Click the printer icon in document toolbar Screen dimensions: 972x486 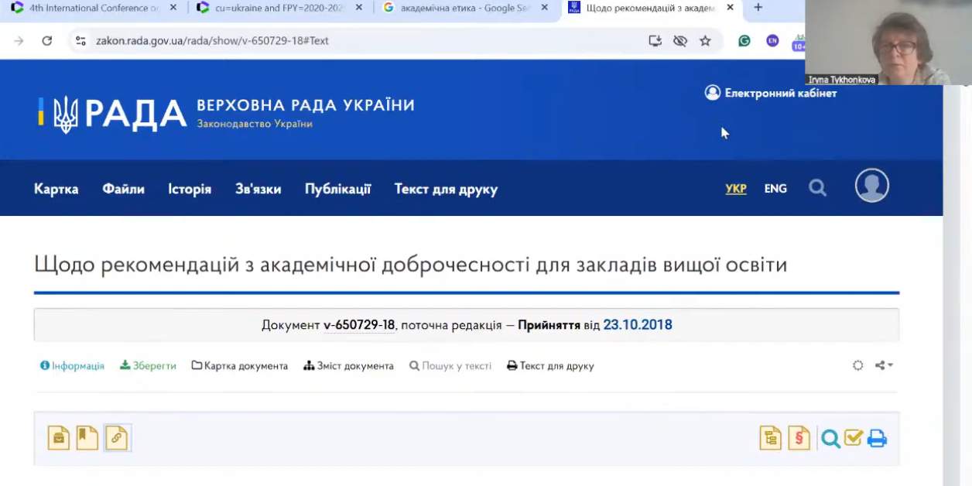[x=876, y=439]
